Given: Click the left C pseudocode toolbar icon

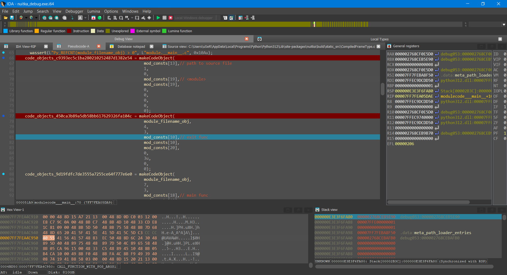Looking at the screenshot, I should pyautogui.click(x=225, y=18).
